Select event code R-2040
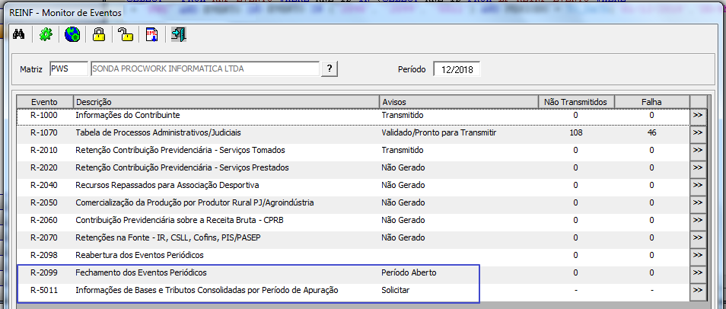 click(43, 185)
